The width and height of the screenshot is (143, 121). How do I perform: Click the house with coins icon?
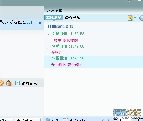point(9,83)
